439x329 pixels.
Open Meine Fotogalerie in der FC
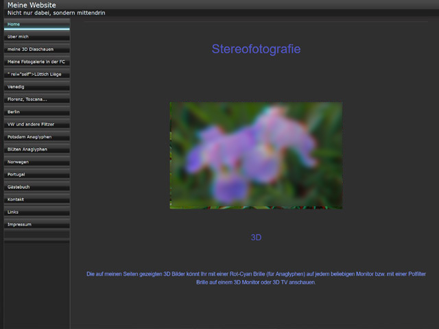36,62
